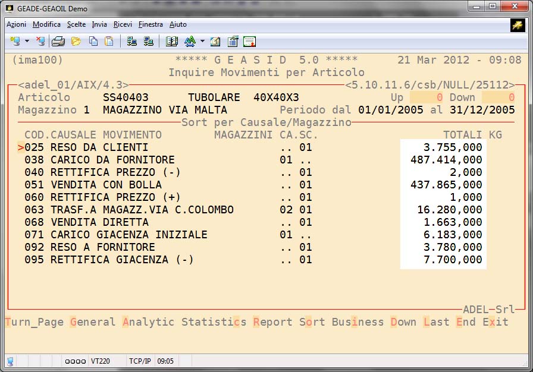Click the VT220 status bar indicator
Image resolution: width=533 pixels, height=372 pixels.
point(100,361)
